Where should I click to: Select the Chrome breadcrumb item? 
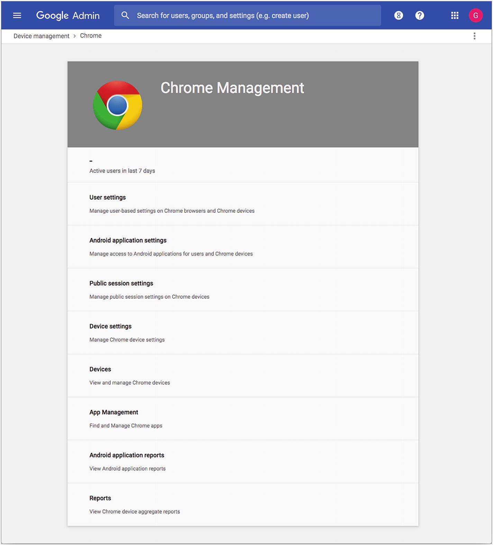click(x=91, y=36)
